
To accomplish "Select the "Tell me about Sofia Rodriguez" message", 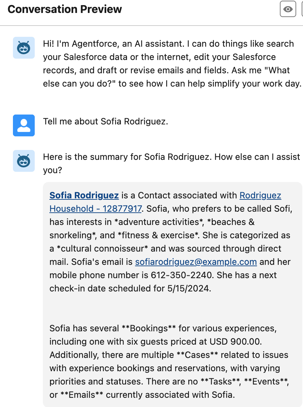I will 106,121.
